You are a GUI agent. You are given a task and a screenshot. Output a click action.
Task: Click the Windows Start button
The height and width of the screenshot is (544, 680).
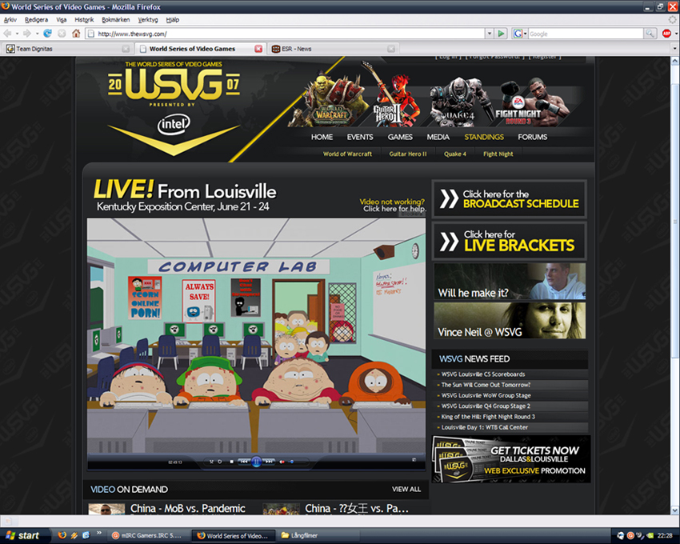23,535
